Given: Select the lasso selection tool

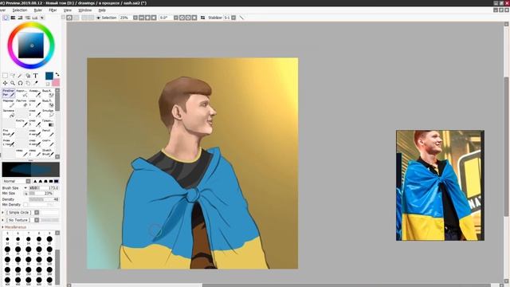Looking at the screenshot, I should pyautogui.click(x=13, y=76).
